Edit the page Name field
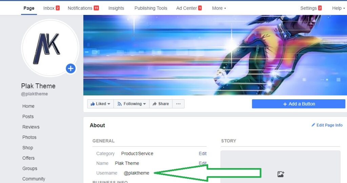The height and width of the screenshot is (183, 347). [x=203, y=163]
